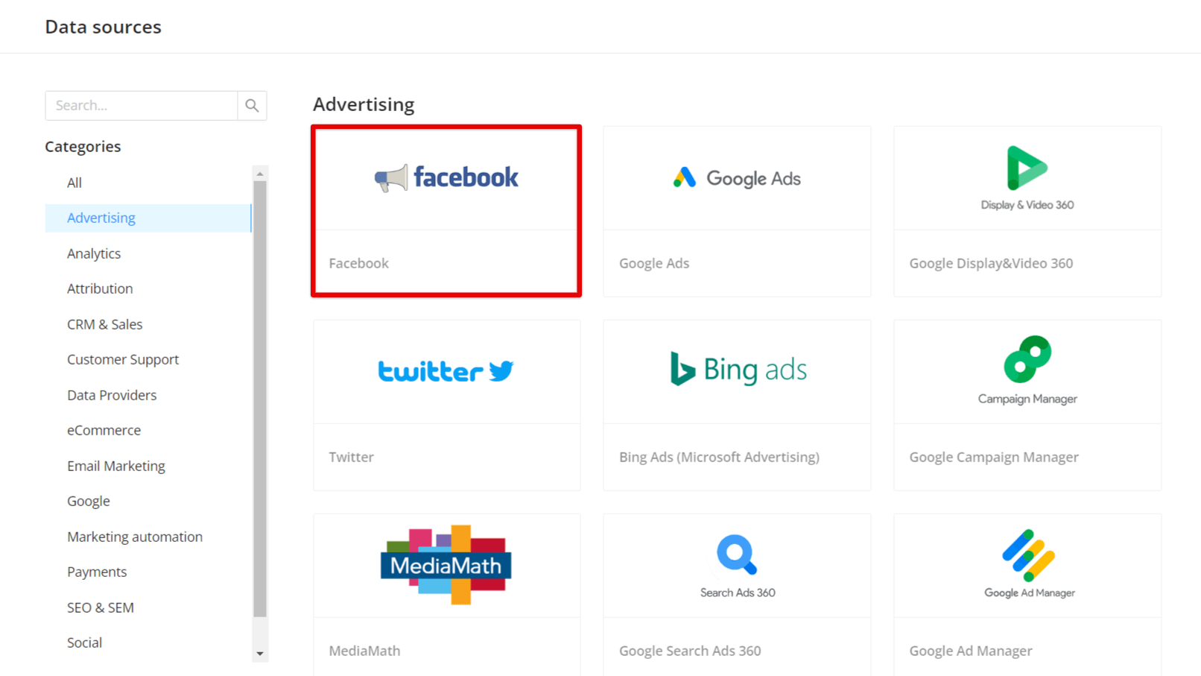This screenshot has width=1201, height=676.
Task: Open the Google Display&Video 360 connector
Action: click(x=1027, y=211)
